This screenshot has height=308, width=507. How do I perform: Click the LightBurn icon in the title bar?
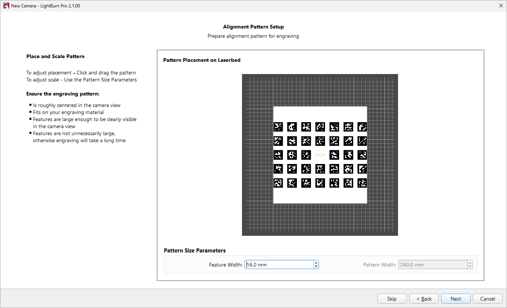(6, 6)
